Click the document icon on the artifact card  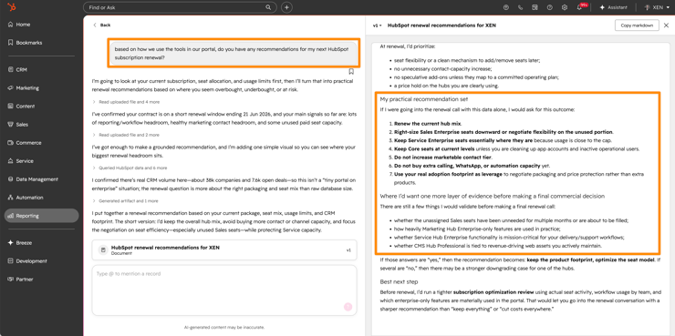pyautogui.click(x=103, y=250)
